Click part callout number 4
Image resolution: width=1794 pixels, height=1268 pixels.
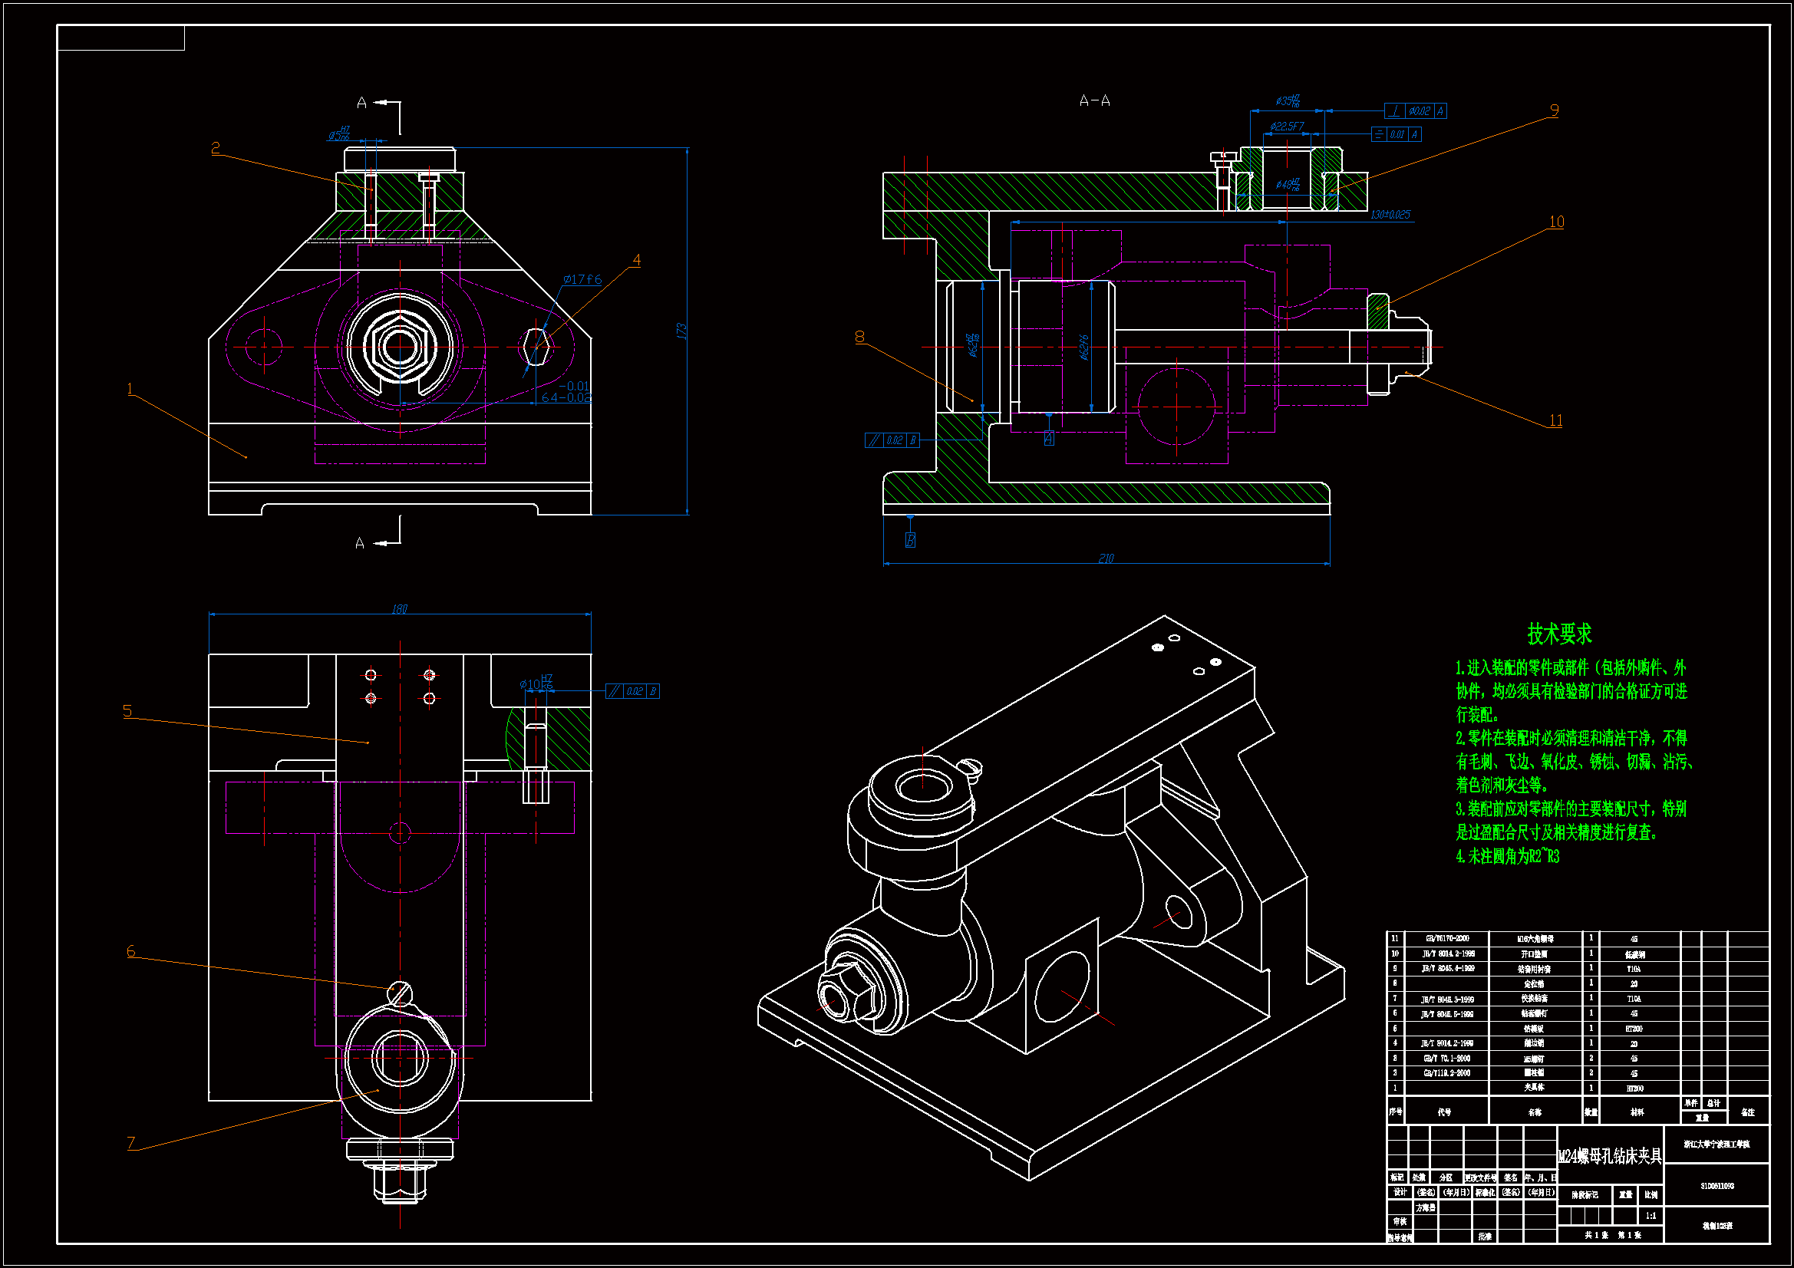[636, 259]
